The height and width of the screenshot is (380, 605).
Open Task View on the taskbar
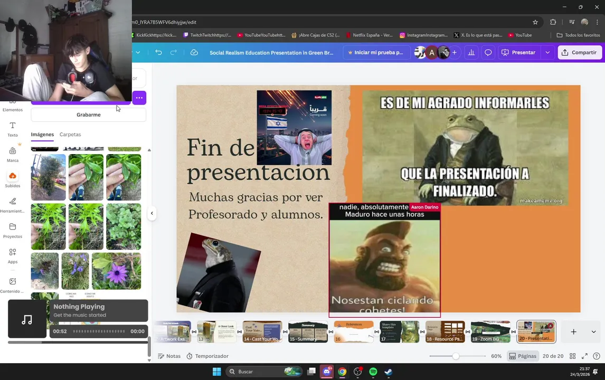pyautogui.click(x=311, y=372)
